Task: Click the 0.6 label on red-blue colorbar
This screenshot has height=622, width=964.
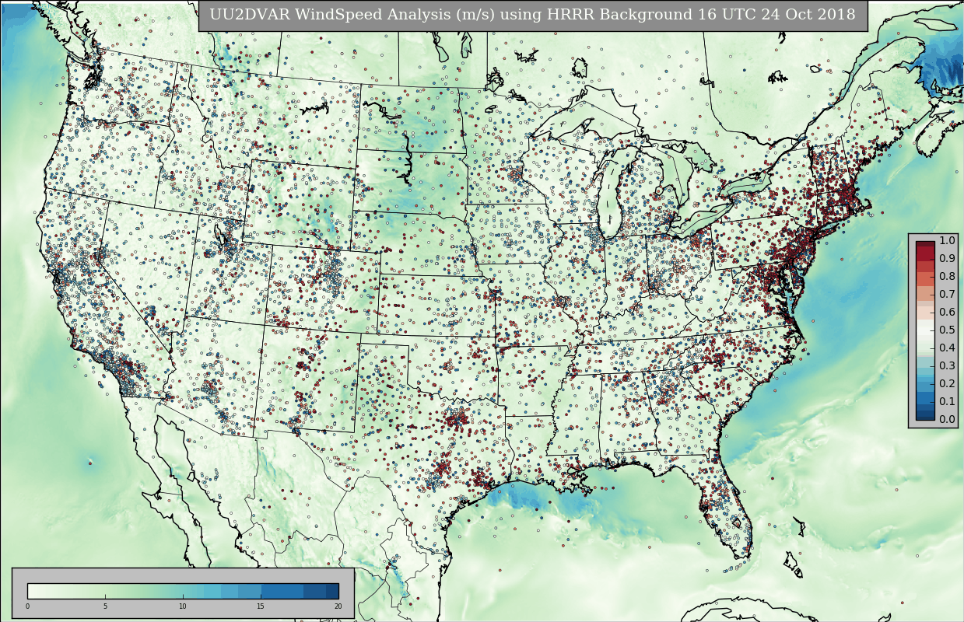Action: 947,312
